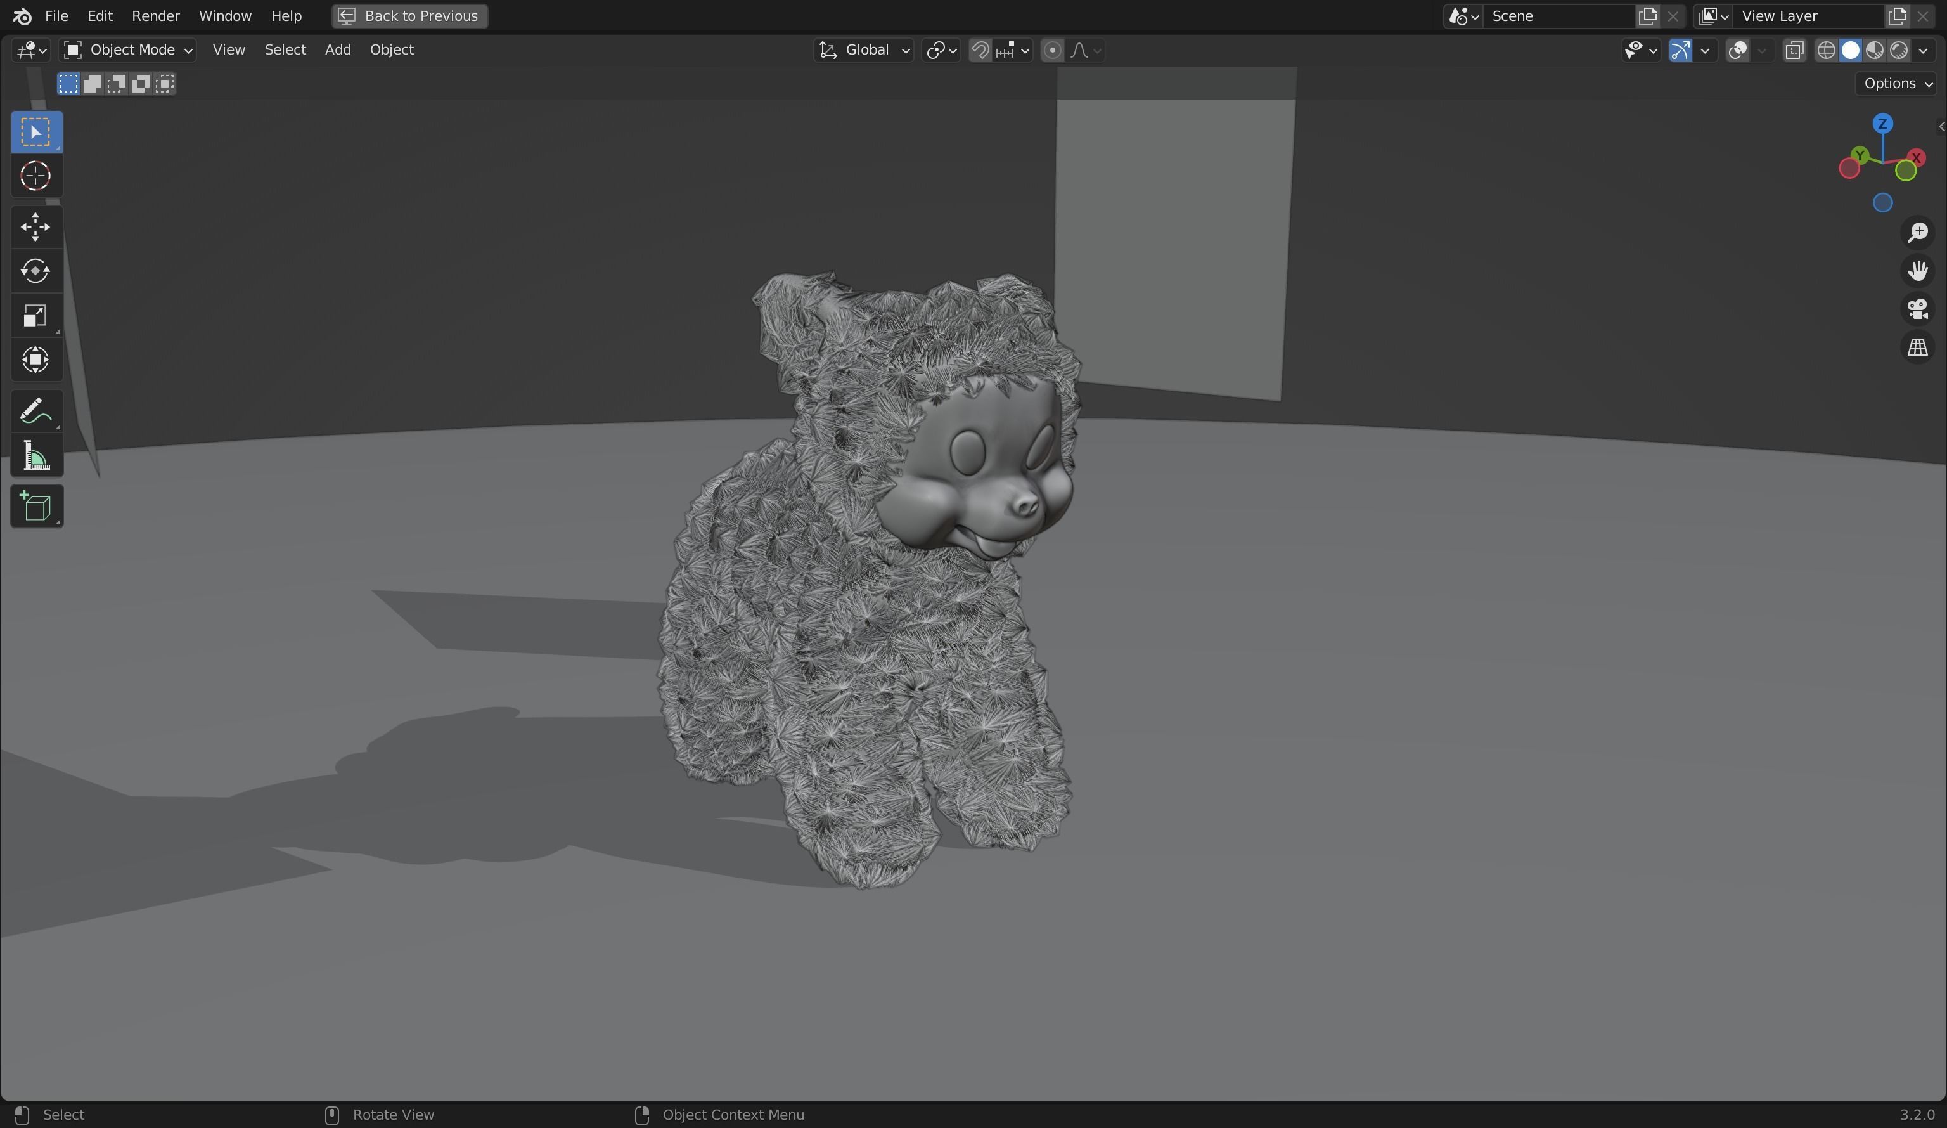
Task: Open the view layer browse dropdown
Action: point(1713,16)
